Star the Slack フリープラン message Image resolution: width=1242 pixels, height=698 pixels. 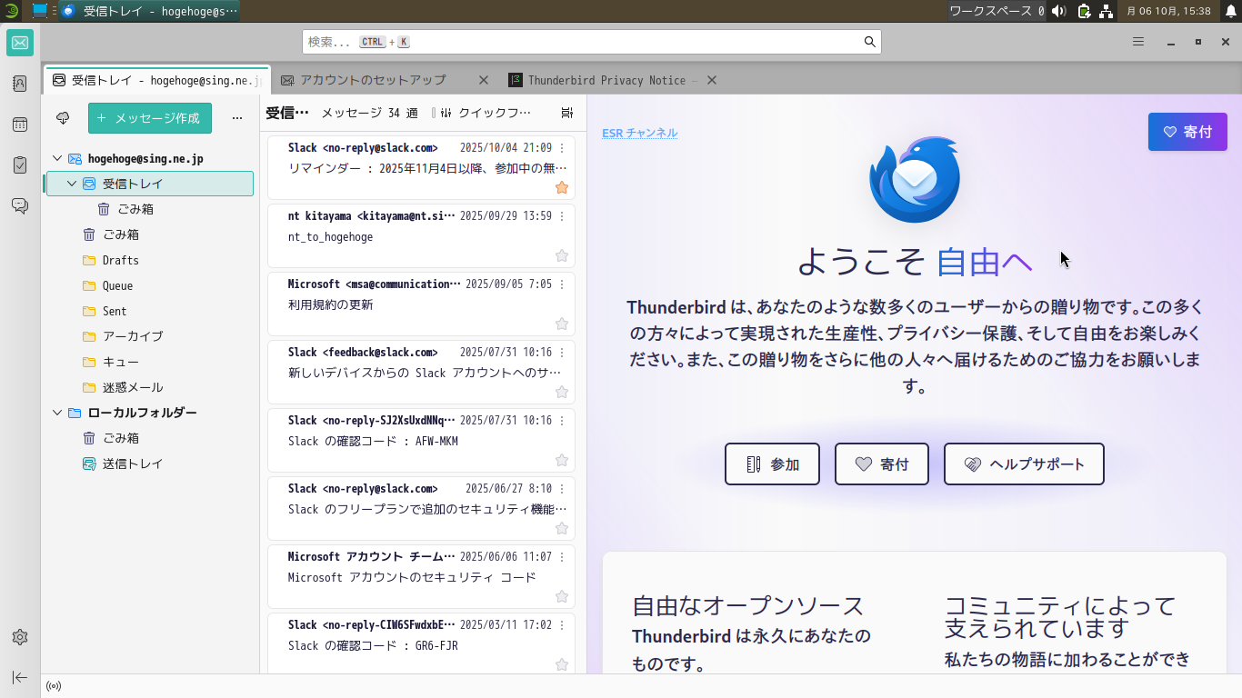pyautogui.click(x=562, y=528)
